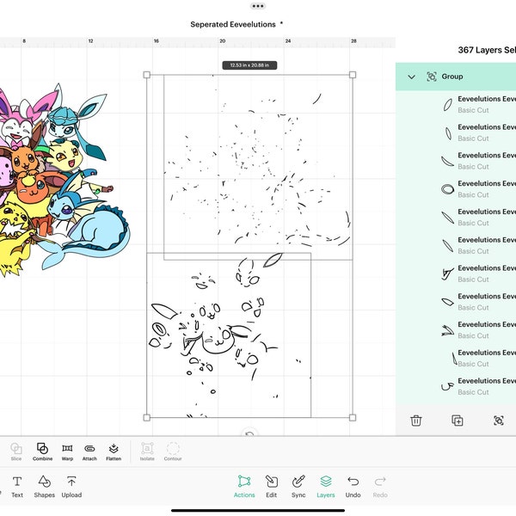
Task: Duplicate the selected layers
Action: pos(458,421)
